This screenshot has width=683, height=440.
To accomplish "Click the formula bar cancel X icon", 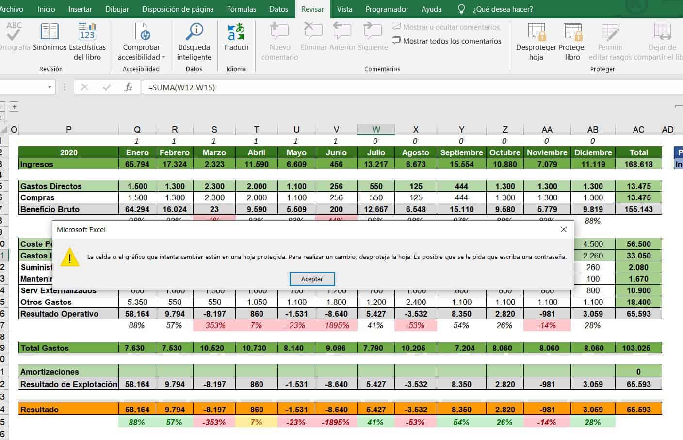I will [x=84, y=87].
